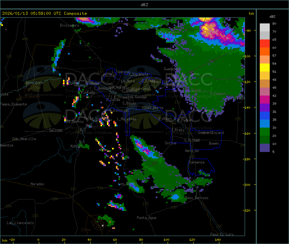Click the dBZ title at top center

click(x=144, y=5)
